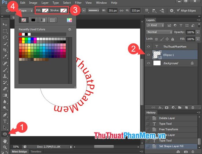The width and height of the screenshot is (202, 154).
Task: Create new adjustment layer
Action: pyautogui.click(x=173, y=108)
